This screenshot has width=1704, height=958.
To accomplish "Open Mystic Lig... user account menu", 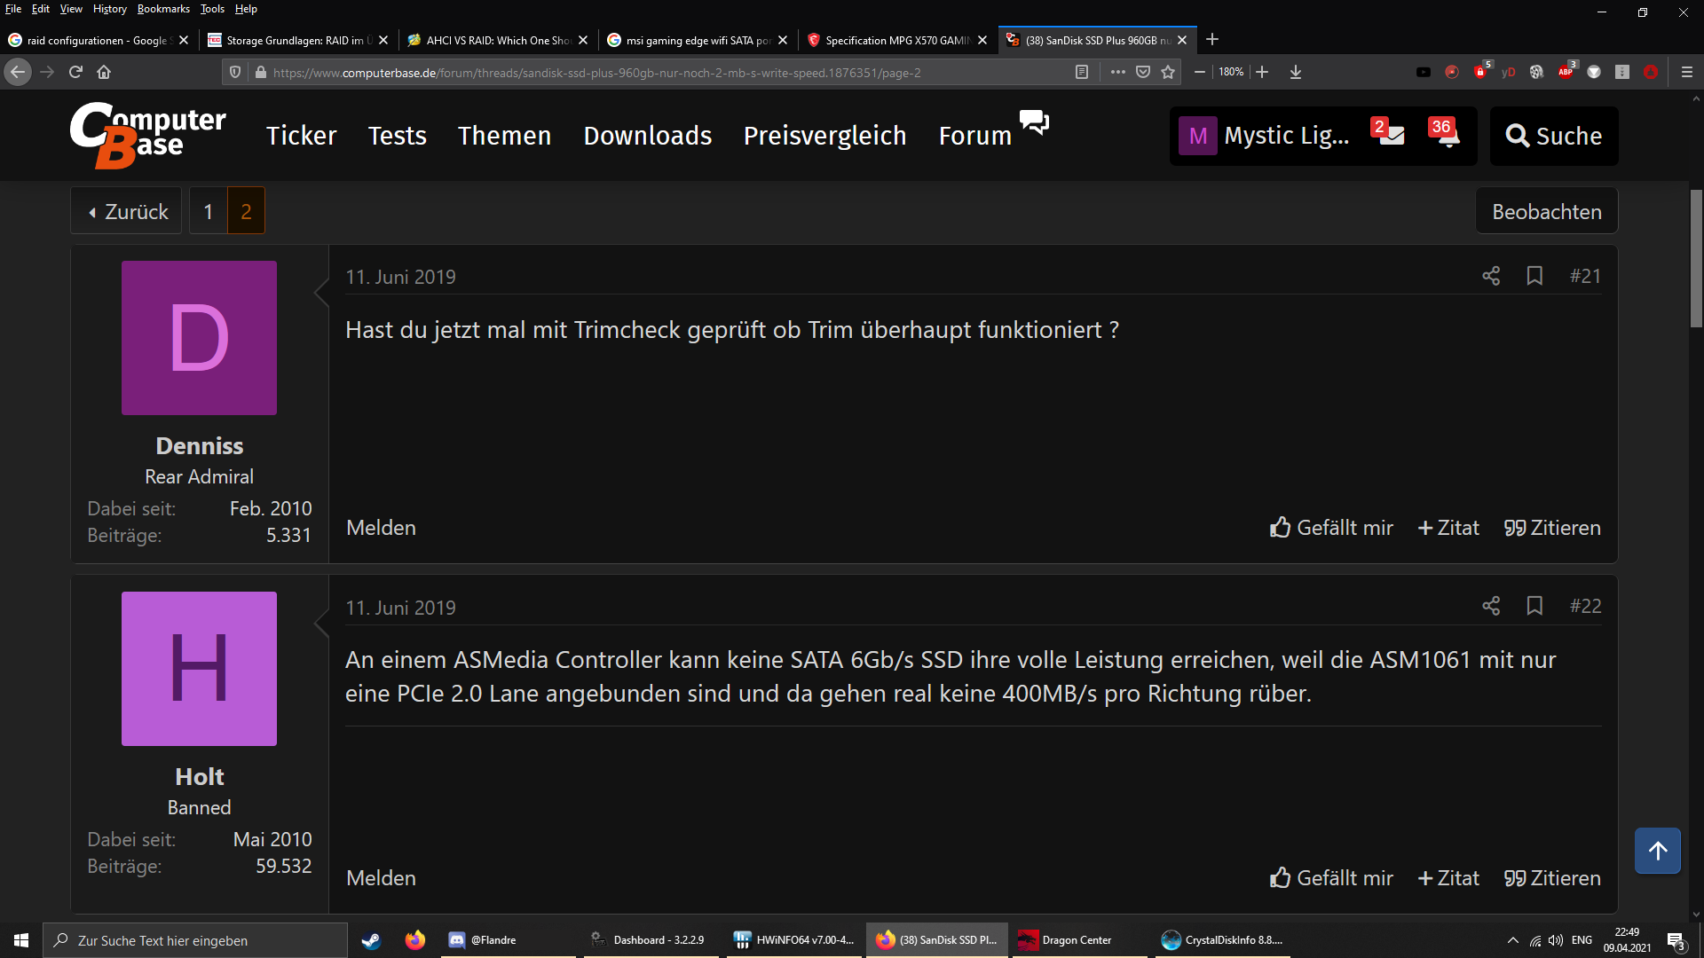I will [1265, 136].
